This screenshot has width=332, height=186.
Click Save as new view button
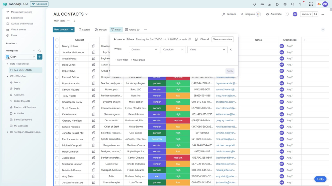click(222, 39)
